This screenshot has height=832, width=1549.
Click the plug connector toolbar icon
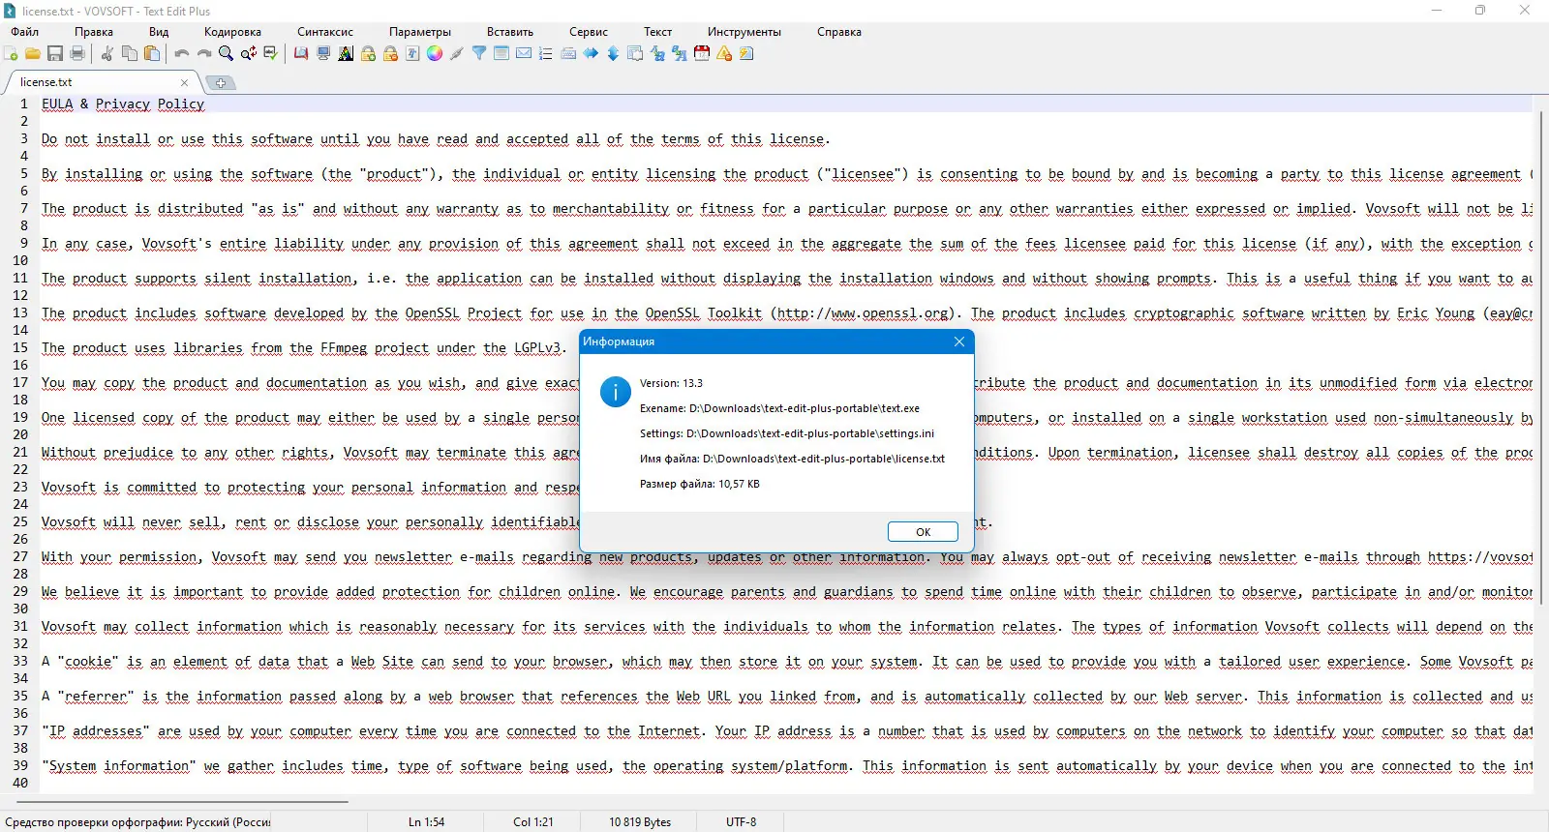pyautogui.click(x=457, y=53)
